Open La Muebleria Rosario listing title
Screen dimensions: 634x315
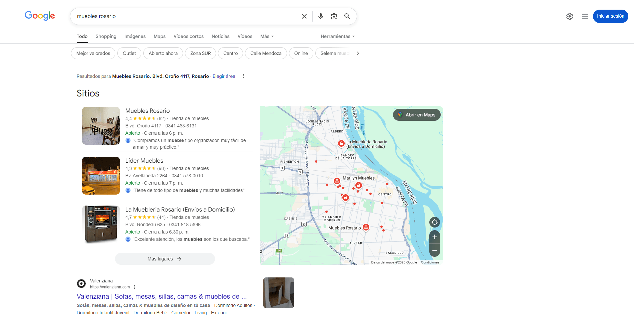(180, 210)
